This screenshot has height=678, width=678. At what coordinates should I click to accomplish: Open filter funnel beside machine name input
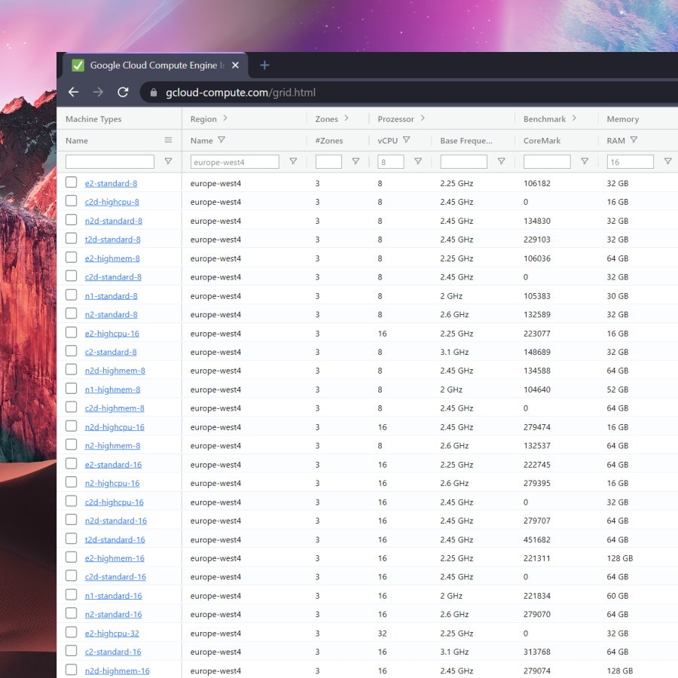pyautogui.click(x=168, y=161)
